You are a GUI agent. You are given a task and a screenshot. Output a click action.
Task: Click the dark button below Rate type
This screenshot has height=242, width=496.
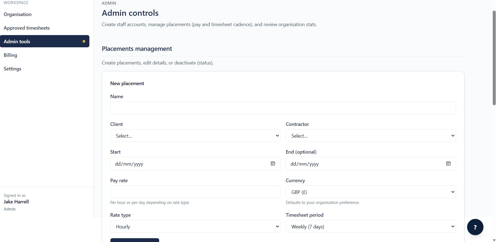(135, 240)
